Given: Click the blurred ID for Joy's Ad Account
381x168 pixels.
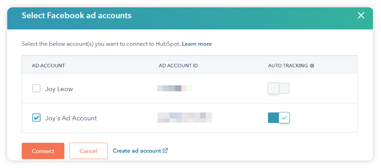Looking at the screenshot, I should pos(184,118).
